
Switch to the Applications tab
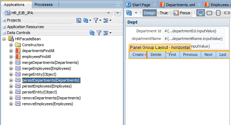click(14, 5)
